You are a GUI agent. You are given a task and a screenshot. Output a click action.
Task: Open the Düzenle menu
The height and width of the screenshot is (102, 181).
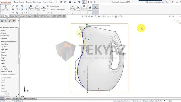(x=22, y=2)
